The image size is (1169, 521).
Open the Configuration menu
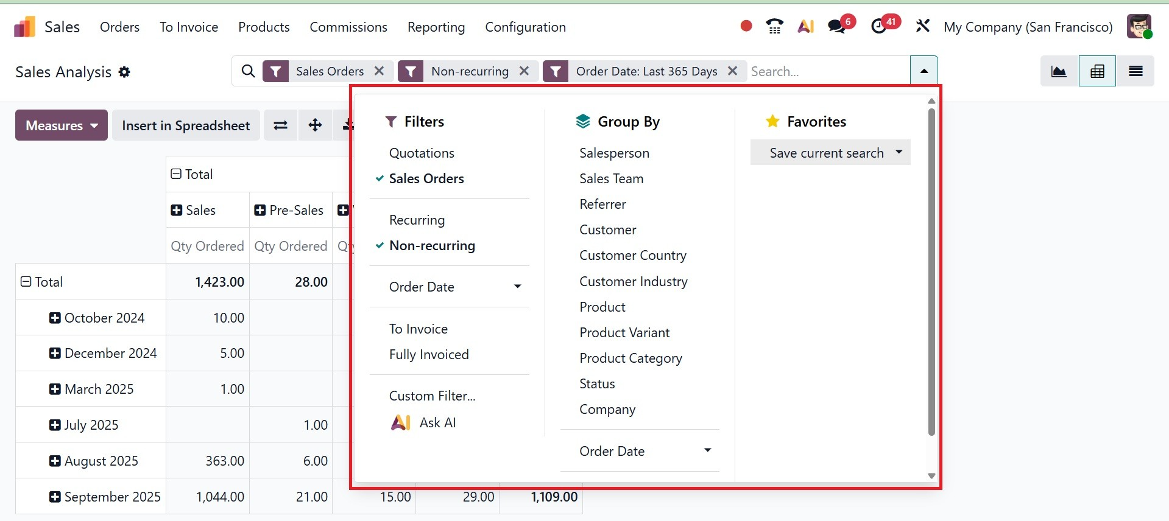525,27
